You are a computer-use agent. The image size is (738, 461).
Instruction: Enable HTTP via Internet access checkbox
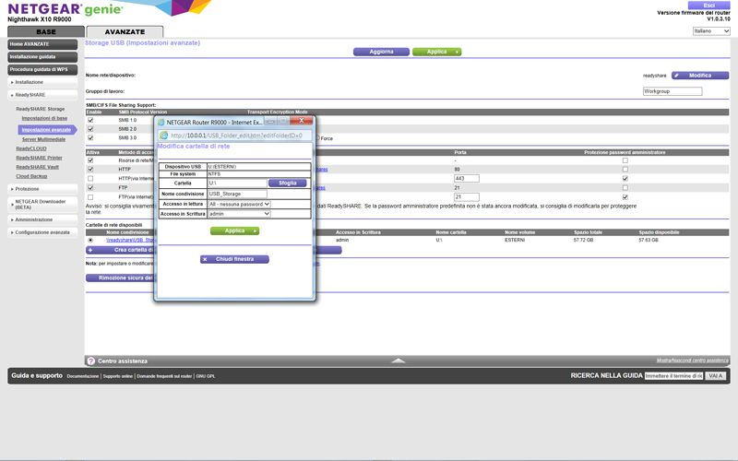(x=90, y=179)
